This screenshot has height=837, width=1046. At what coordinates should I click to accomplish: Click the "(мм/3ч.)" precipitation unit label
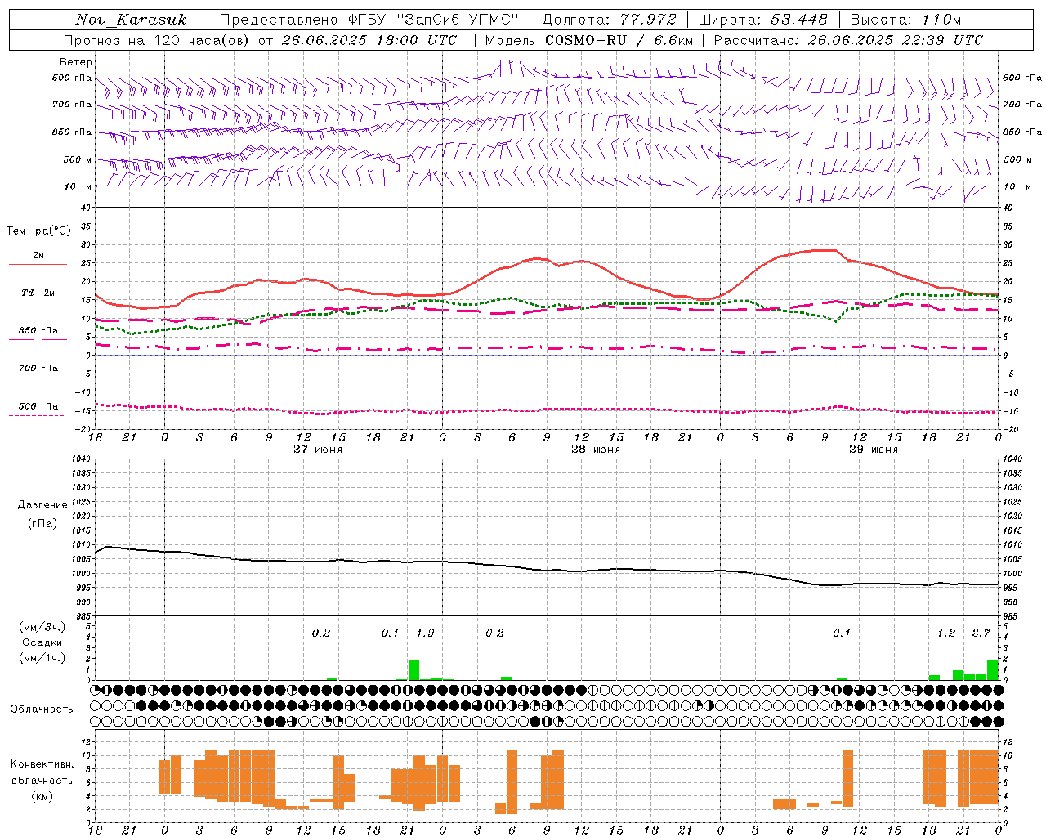click(x=42, y=627)
